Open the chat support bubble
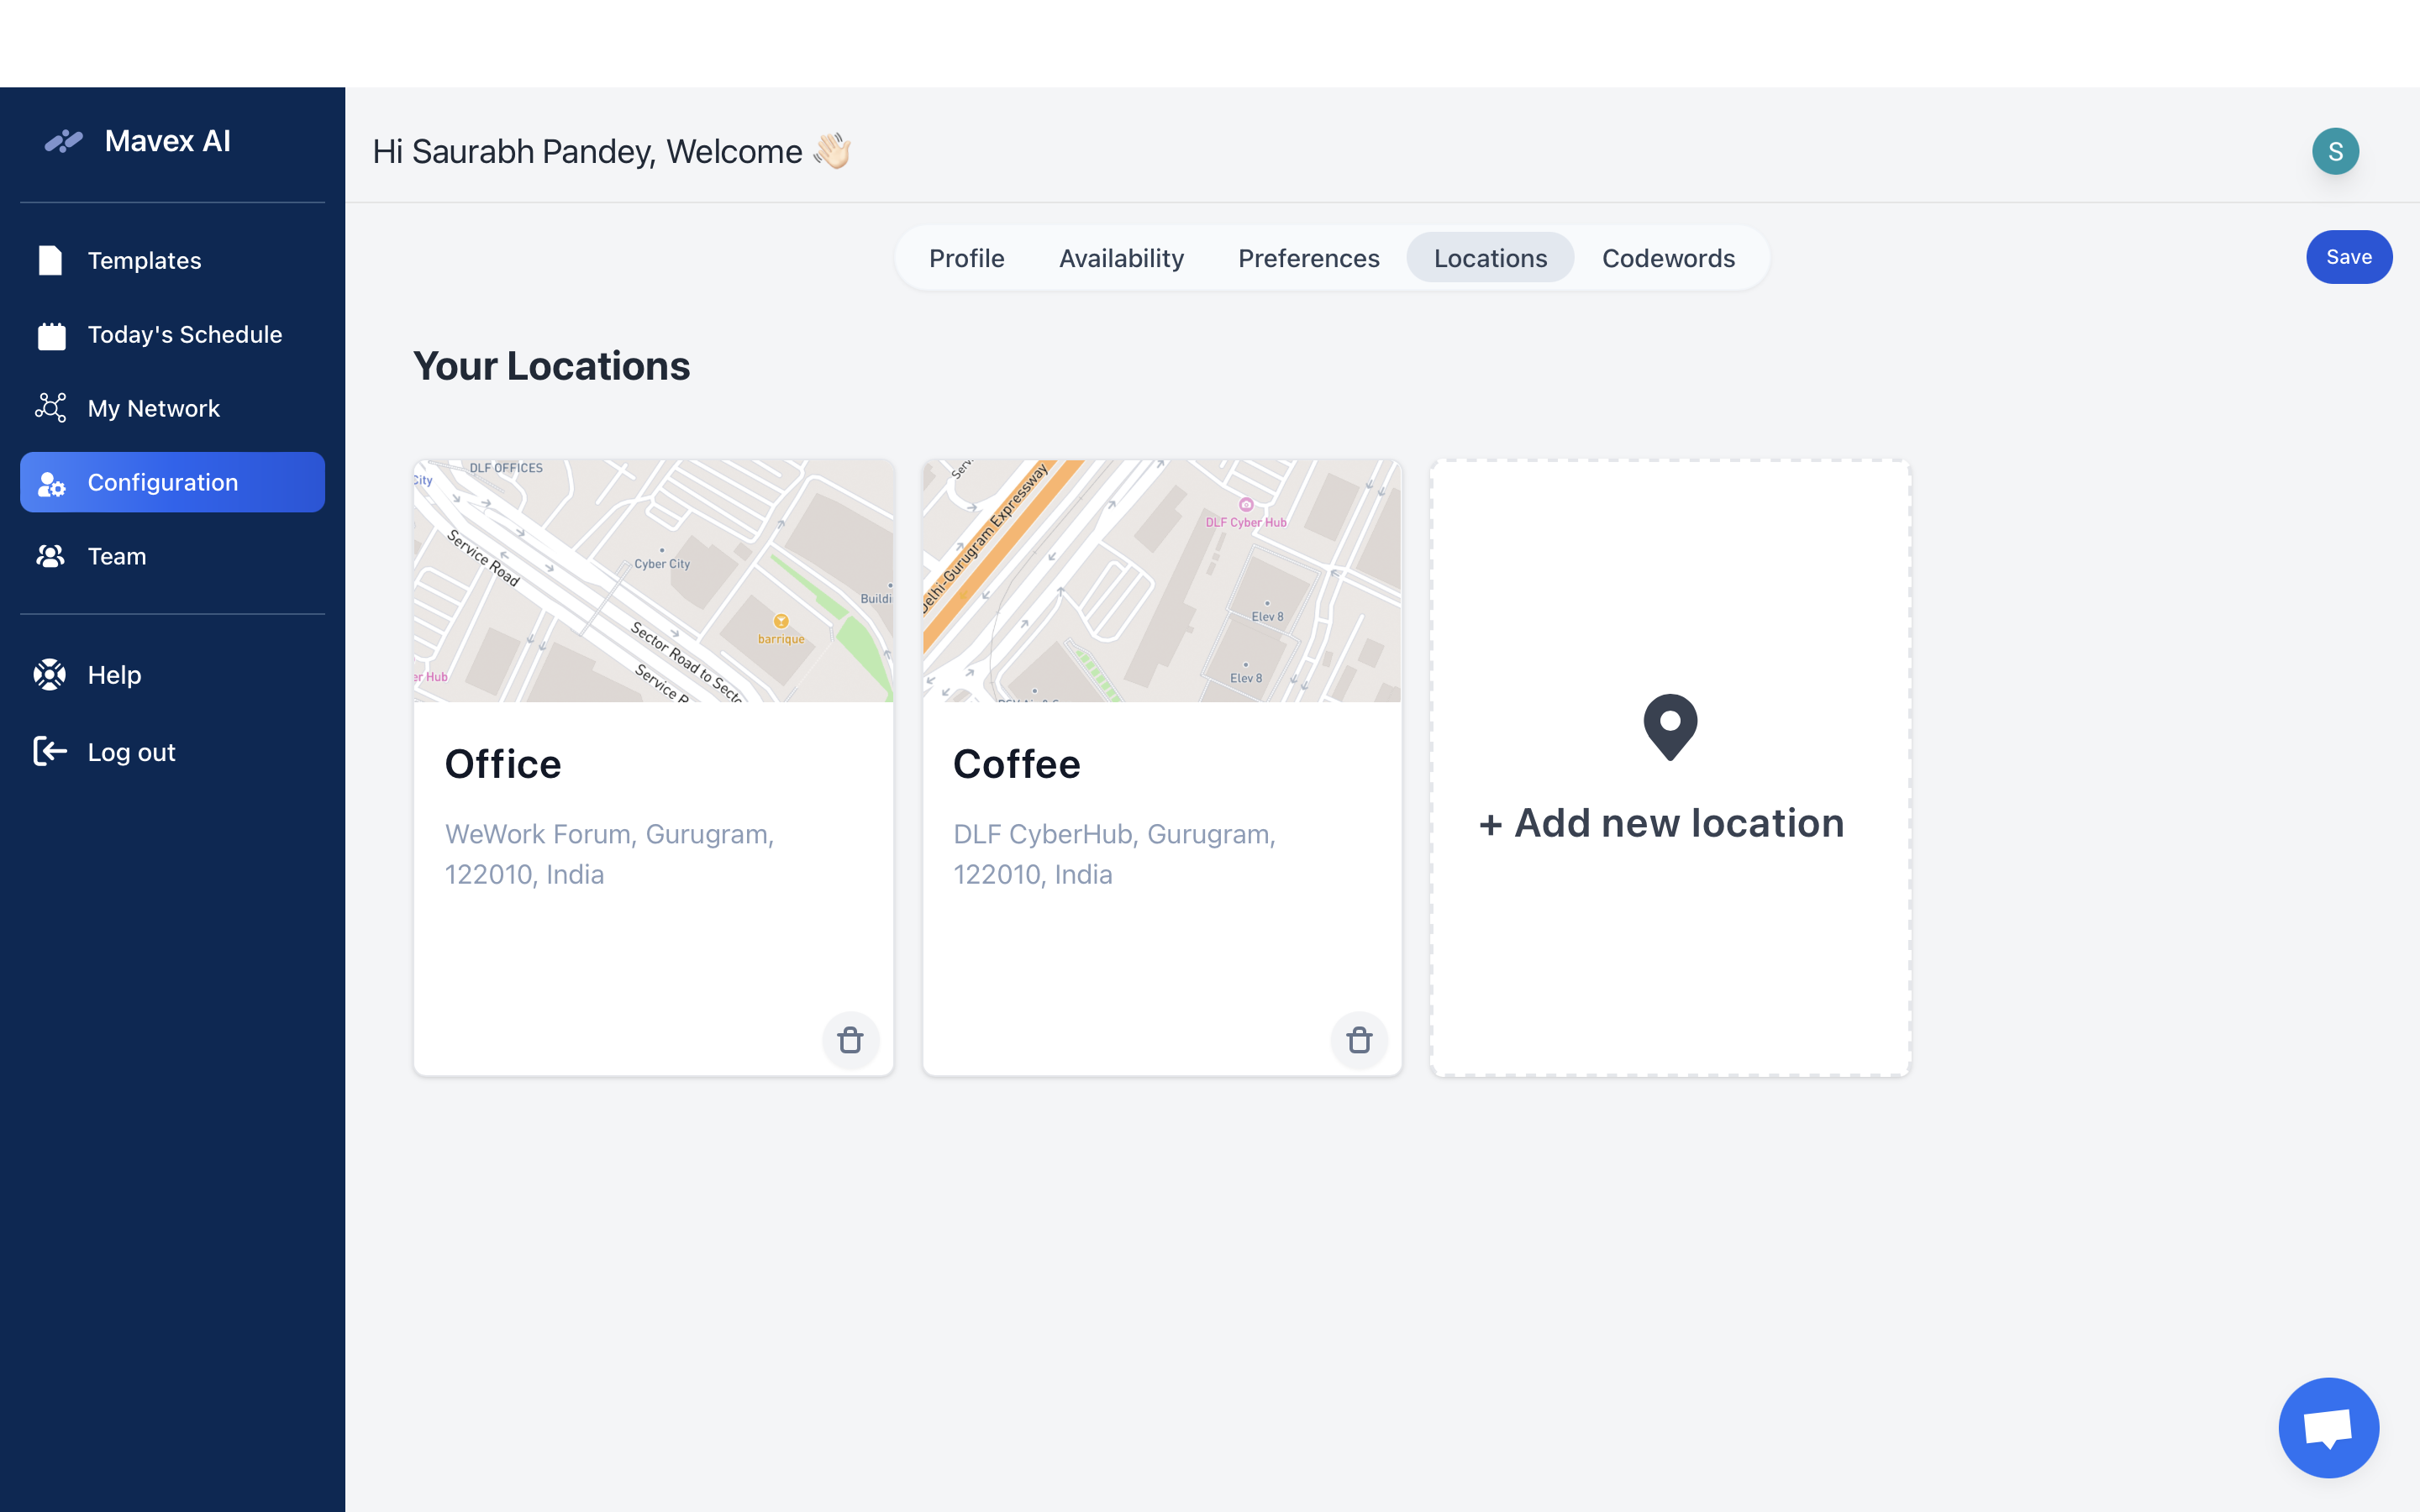This screenshot has width=2420, height=1512. coord(2328,1427)
